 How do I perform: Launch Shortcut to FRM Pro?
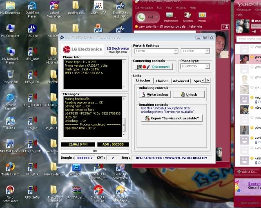pos(98,194)
